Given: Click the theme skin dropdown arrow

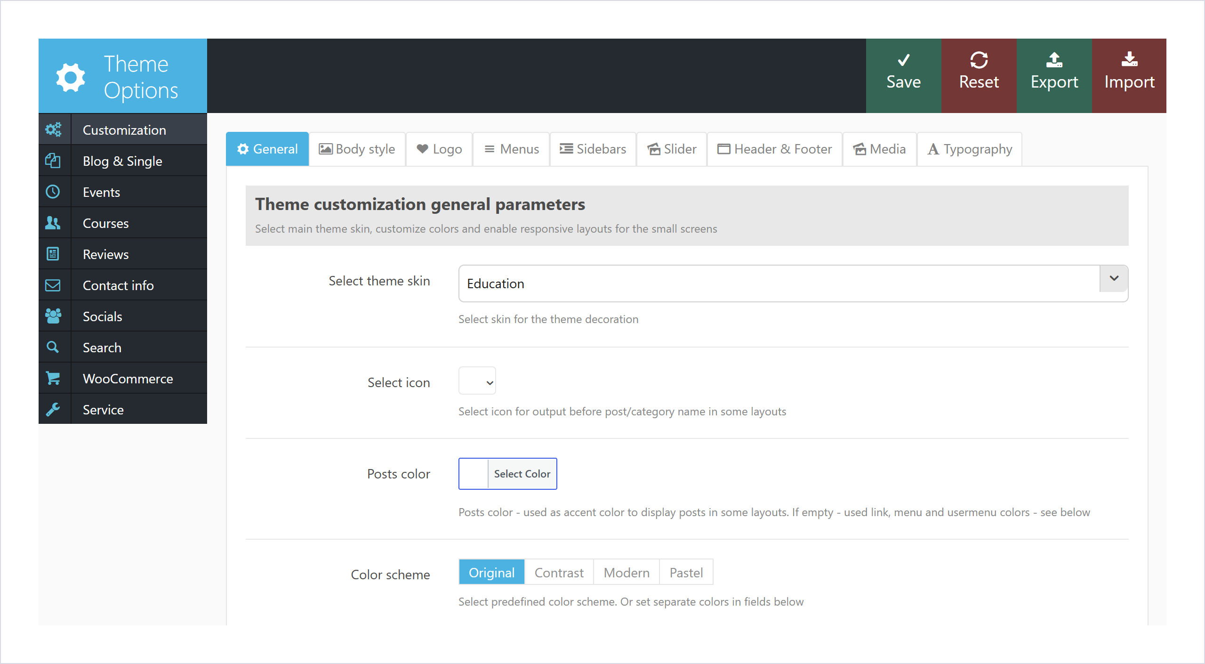Looking at the screenshot, I should (x=1114, y=278).
